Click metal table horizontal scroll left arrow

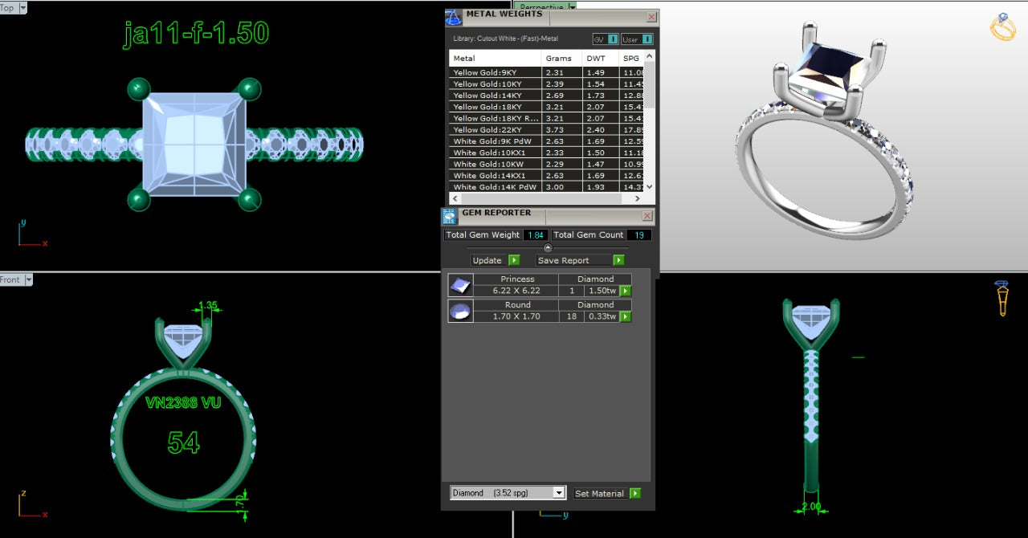455,198
